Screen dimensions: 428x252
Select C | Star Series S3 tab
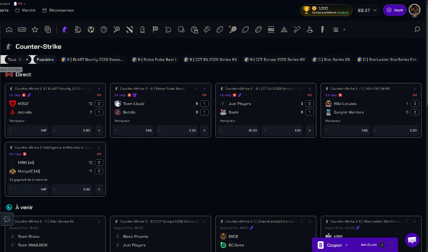pos(331,59)
